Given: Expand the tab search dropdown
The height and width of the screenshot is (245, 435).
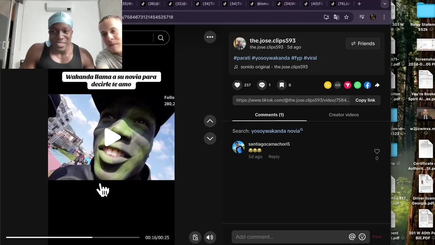Looking at the screenshot, I should pos(385,4).
